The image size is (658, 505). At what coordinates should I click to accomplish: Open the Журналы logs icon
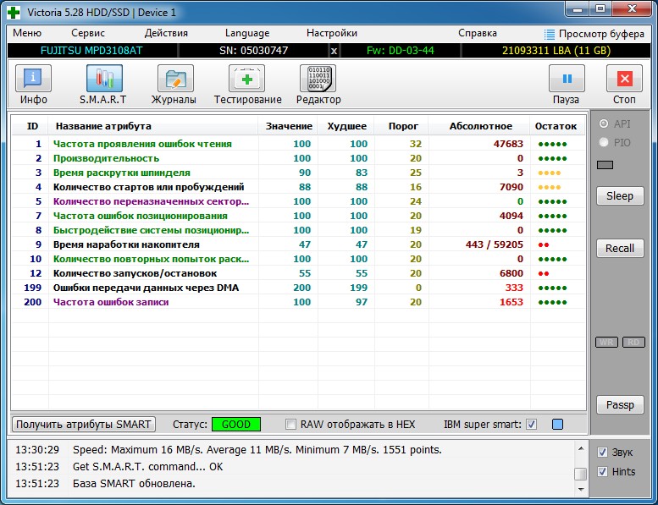175,79
